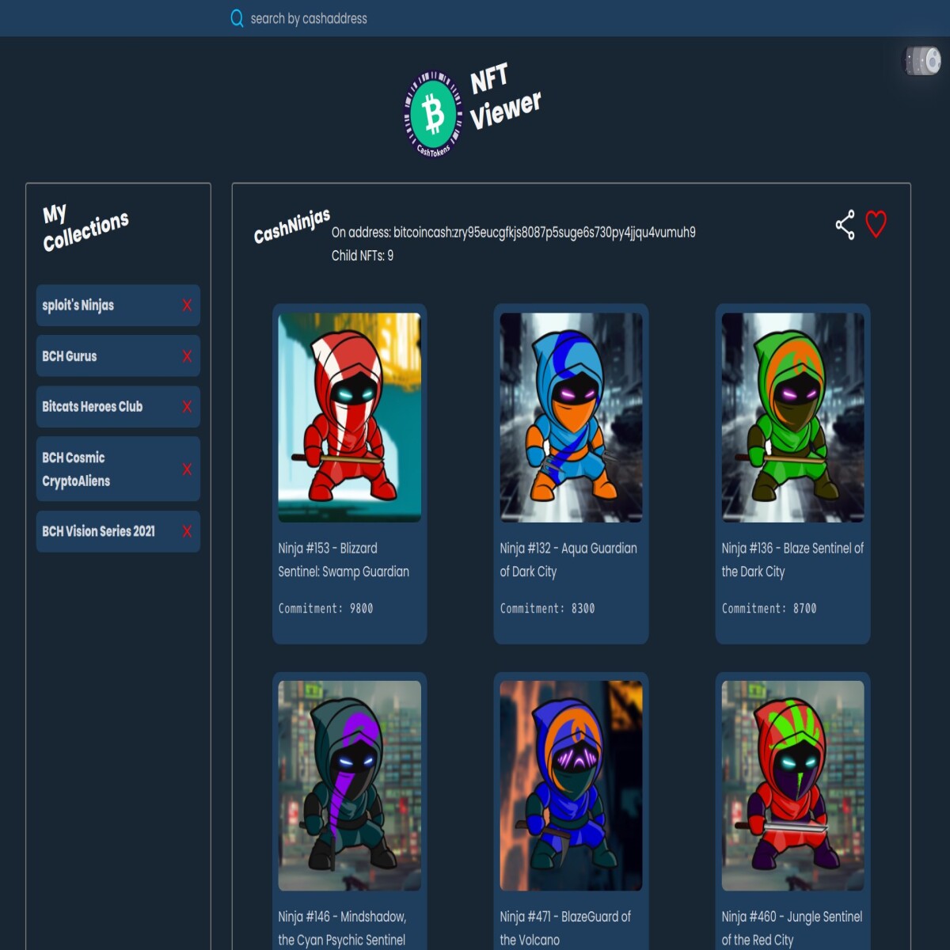Favorite the collection with heart icon
Image resolution: width=950 pixels, height=950 pixels.
pyautogui.click(x=876, y=224)
